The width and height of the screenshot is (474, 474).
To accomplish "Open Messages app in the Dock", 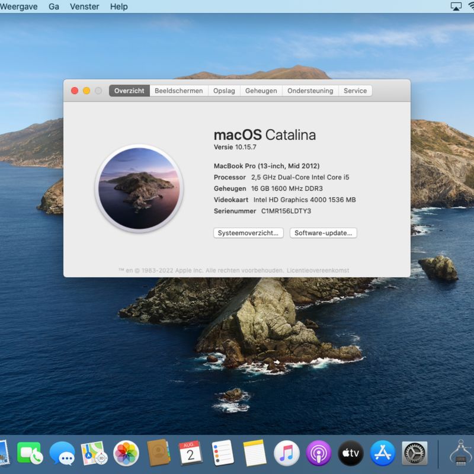I will [x=62, y=453].
